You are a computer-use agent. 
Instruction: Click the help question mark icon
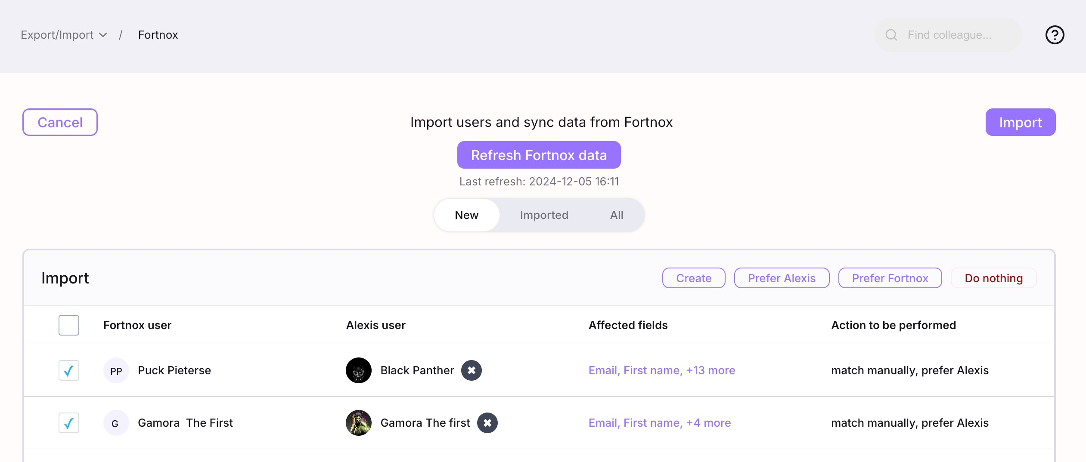click(1055, 35)
